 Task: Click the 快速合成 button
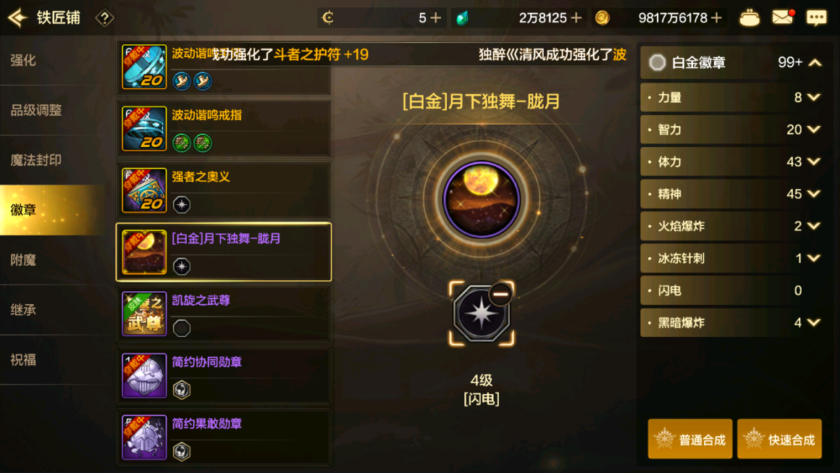pyautogui.click(x=779, y=439)
